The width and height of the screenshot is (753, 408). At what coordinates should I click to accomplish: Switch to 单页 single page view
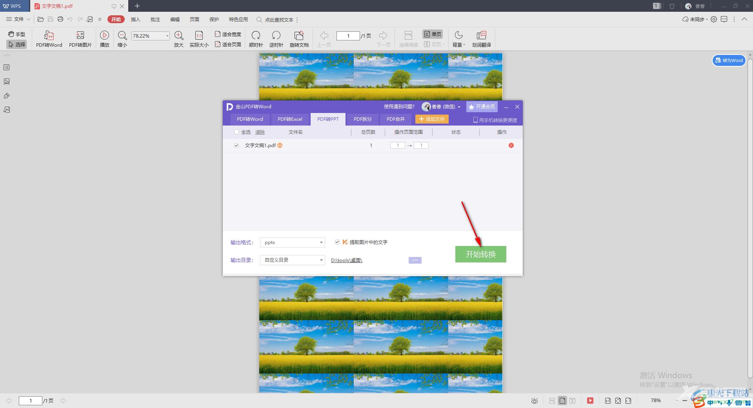[x=432, y=34]
